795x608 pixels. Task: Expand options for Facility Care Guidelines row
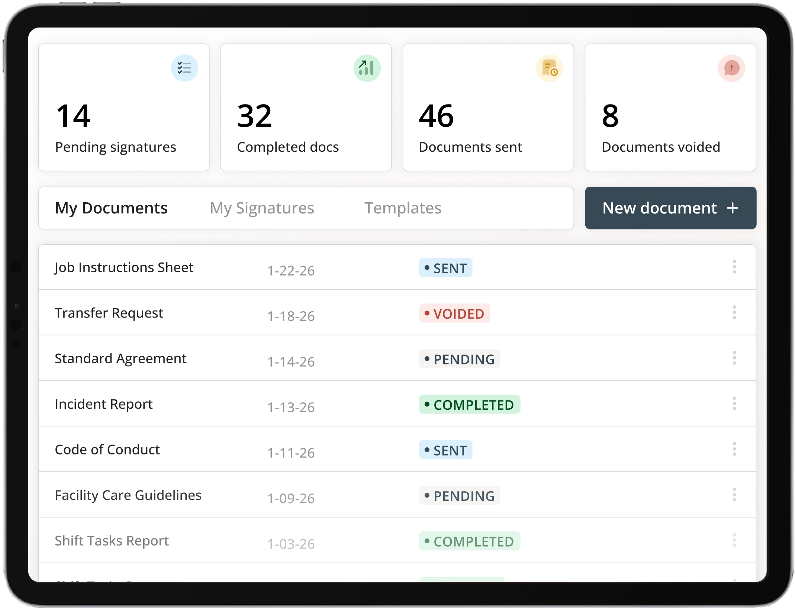point(734,495)
